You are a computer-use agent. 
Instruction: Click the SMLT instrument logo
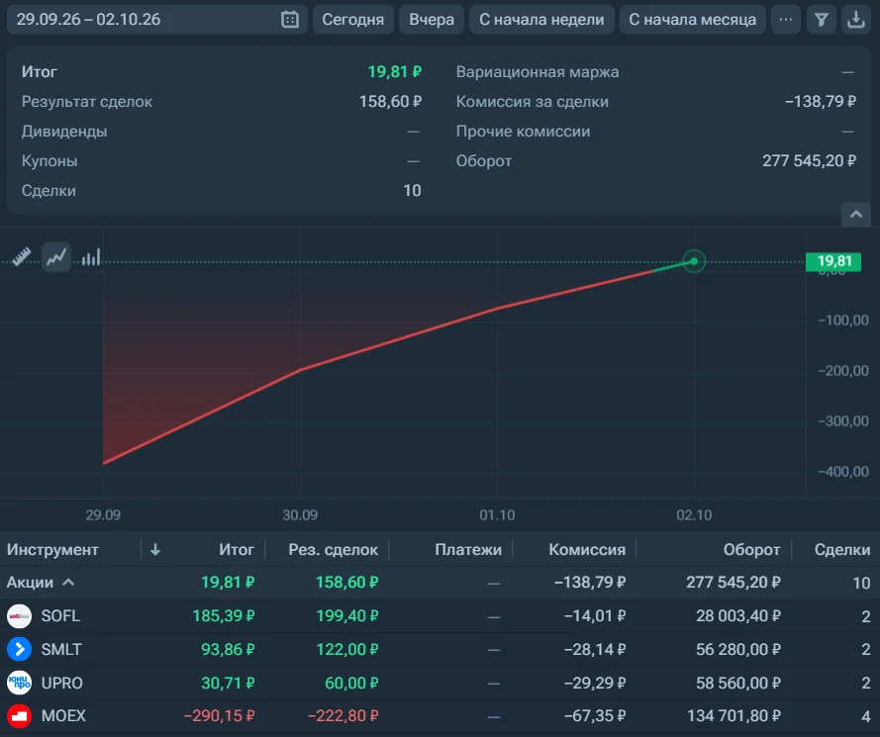point(19,650)
